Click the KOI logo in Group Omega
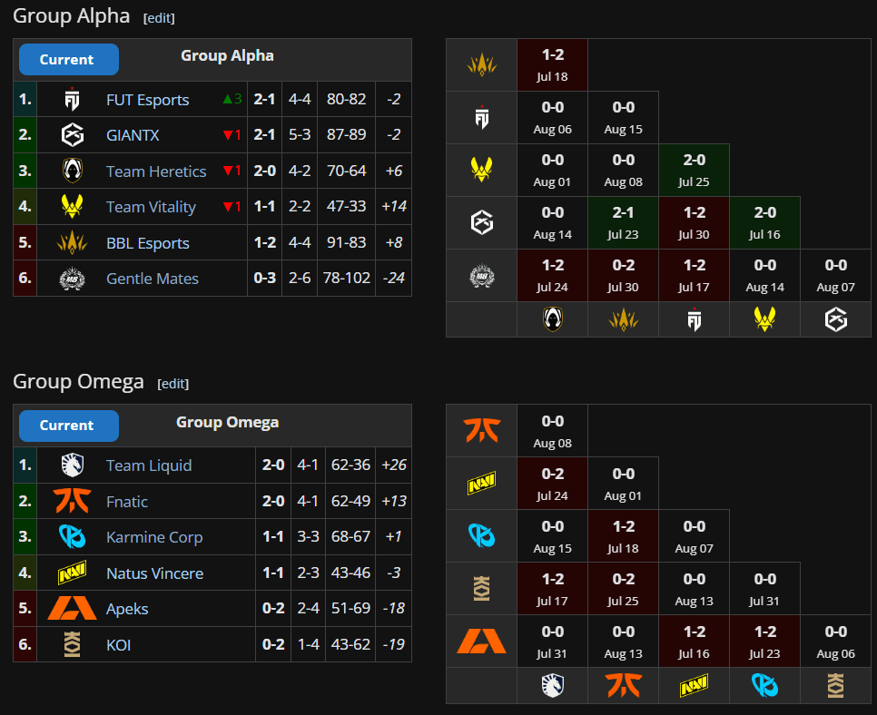Viewport: 877px width, 715px height. pyautogui.click(x=72, y=644)
